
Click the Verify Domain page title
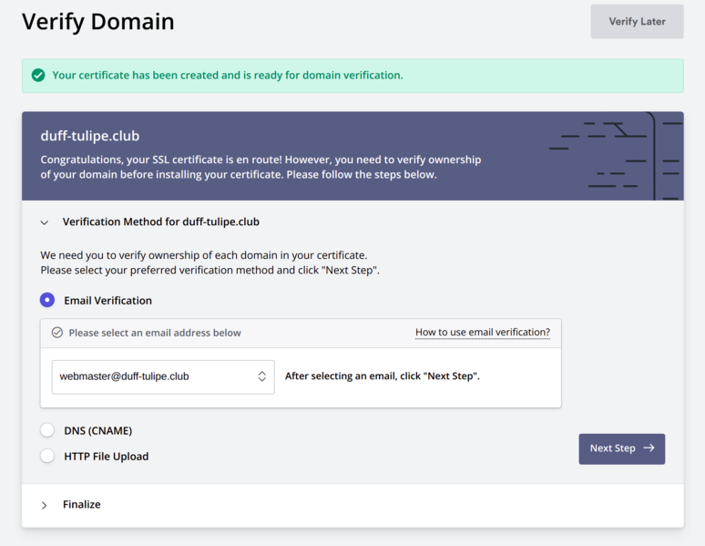(x=97, y=21)
